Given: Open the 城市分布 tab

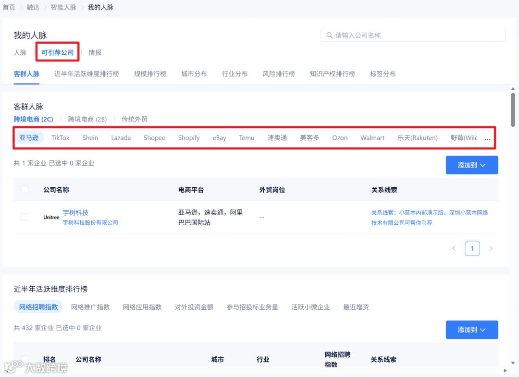Looking at the screenshot, I should coord(194,74).
